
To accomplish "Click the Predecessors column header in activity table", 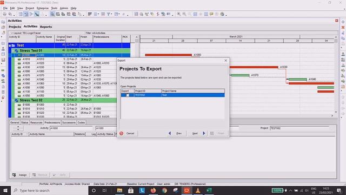I will (x=107, y=38).
